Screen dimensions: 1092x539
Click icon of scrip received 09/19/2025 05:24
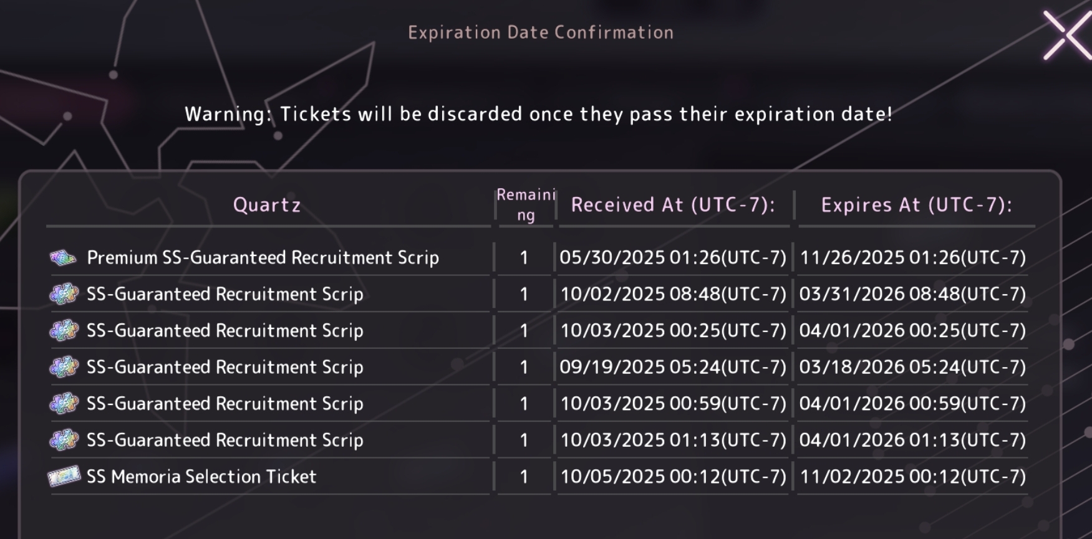[64, 367]
